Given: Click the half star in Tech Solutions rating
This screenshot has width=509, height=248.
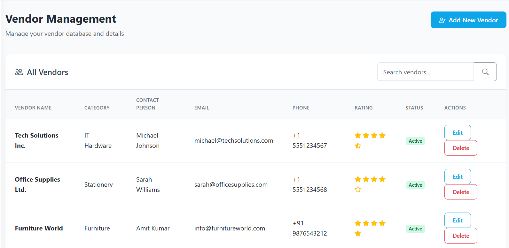Looking at the screenshot, I should [x=358, y=146].
